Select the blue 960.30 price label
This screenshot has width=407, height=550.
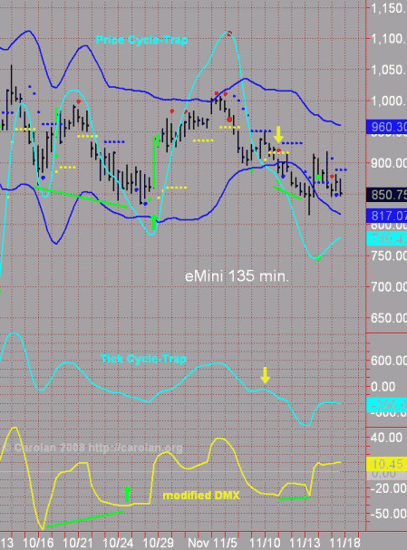[x=386, y=127]
